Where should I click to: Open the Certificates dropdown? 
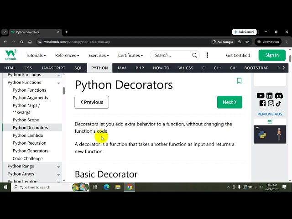pyautogui.click(x=131, y=55)
